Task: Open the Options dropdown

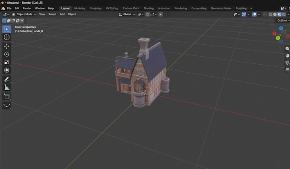Action: 283,20
